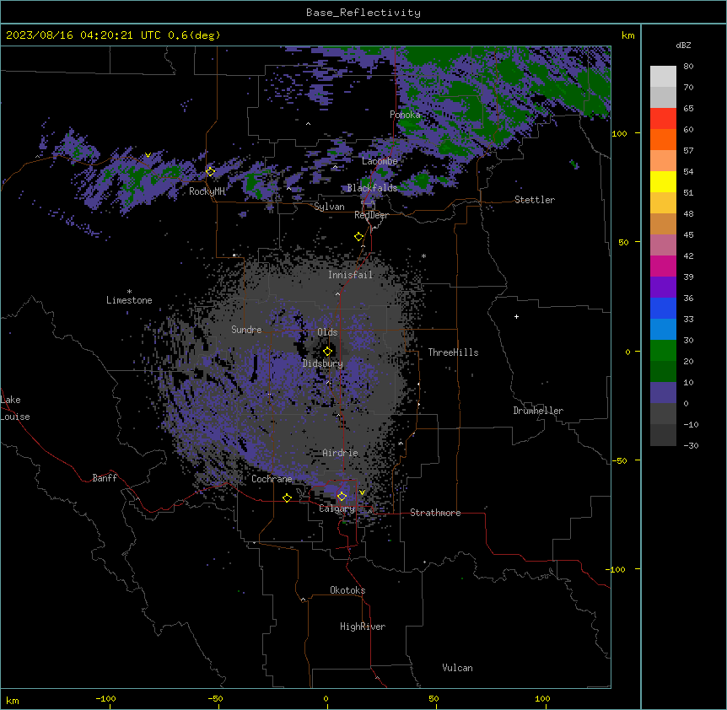Pick the violet purple swatch below 39 dBZ
Image resolution: width=727 pixels, height=710 pixels.
tap(663, 288)
